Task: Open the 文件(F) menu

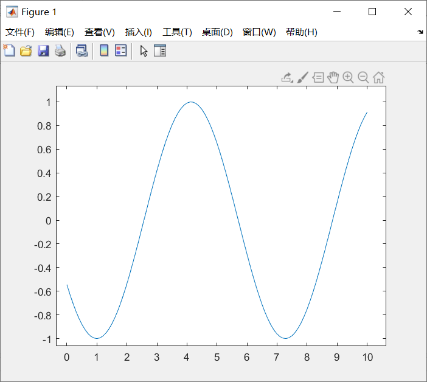Action: (x=20, y=32)
